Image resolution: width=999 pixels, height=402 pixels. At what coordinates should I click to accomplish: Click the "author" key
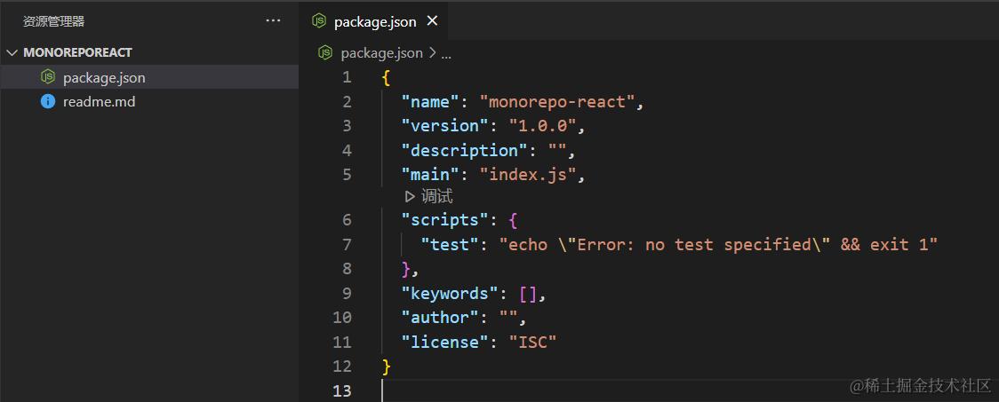(440, 318)
